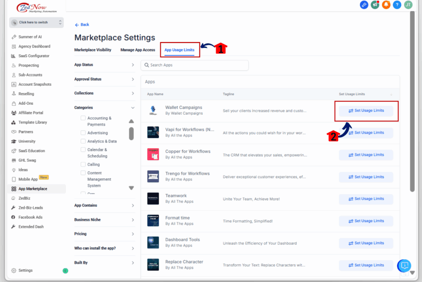Expand Built By filter
The image size is (422, 282).
(x=104, y=263)
